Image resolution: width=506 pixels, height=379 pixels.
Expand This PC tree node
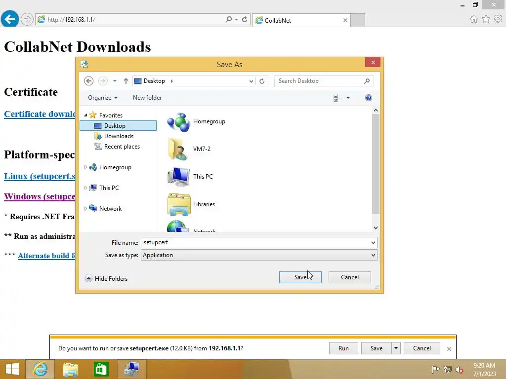(x=85, y=188)
